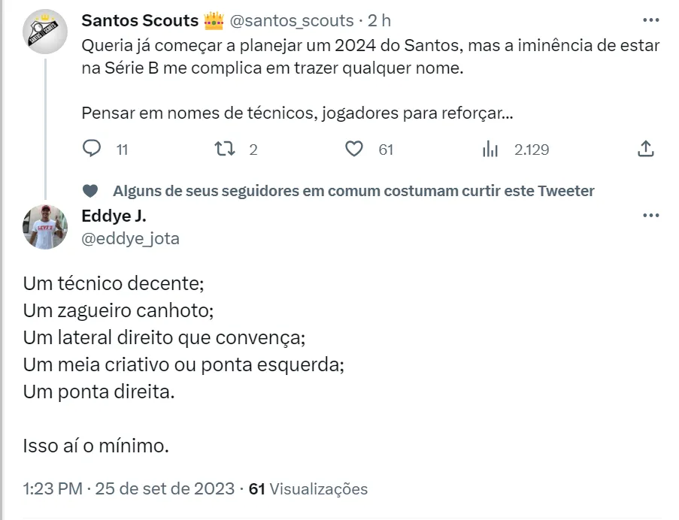
Task: Click the 2.129 views count on the tweet
Action: click(x=531, y=150)
